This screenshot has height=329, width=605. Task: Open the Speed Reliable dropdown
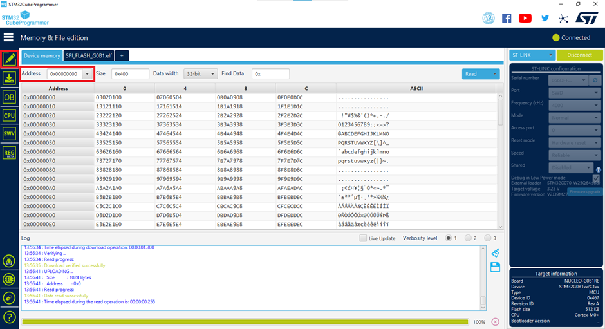(573, 155)
